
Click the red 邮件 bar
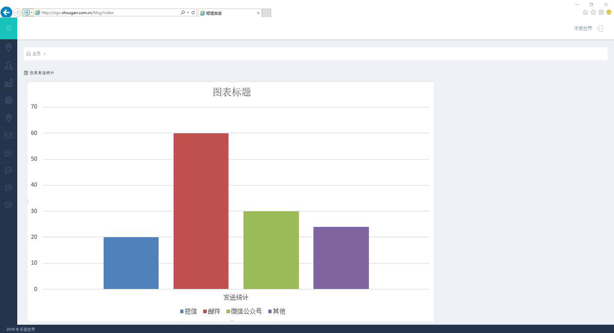[201, 211]
